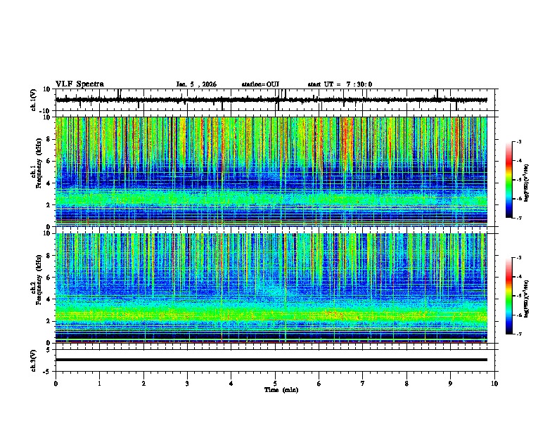The width and height of the screenshot is (557, 430).
Task: Click the date text "Jan. 5, 2026"
Action: click(196, 84)
